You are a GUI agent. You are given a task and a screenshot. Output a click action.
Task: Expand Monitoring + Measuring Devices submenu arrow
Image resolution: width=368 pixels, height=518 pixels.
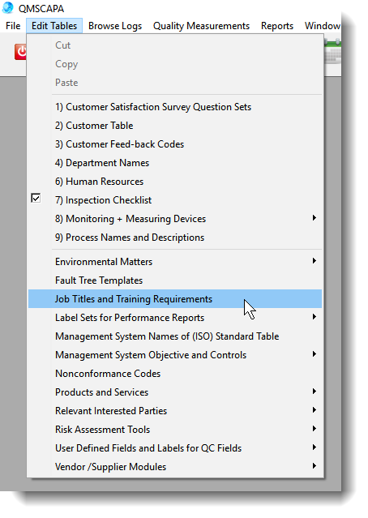tap(315, 218)
